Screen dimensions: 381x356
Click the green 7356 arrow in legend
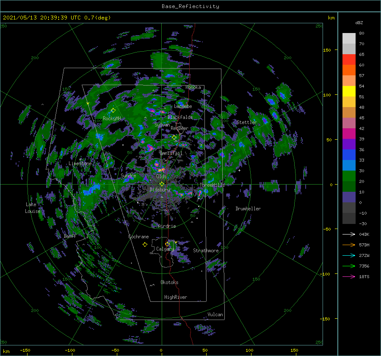(x=349, y=266)
